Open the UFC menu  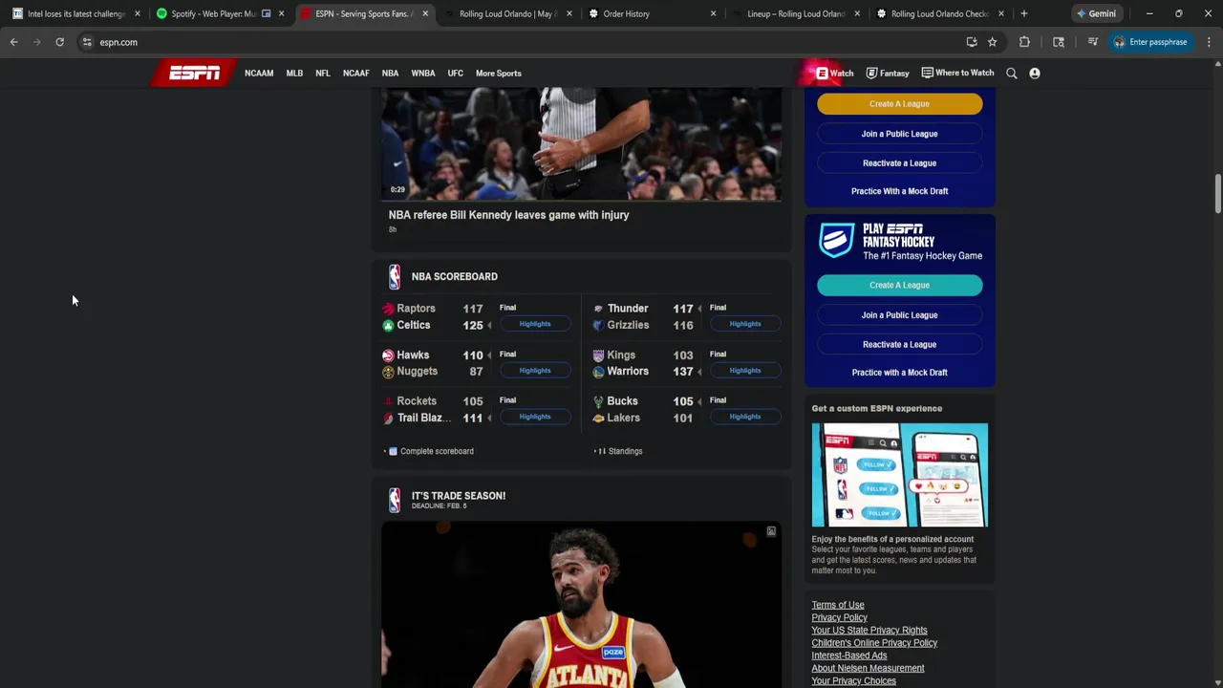tap(456, 74)
